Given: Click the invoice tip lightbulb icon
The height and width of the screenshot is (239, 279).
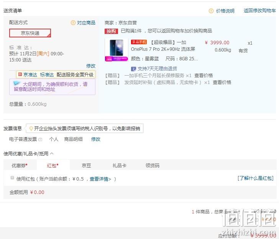Looking at the screenshot, I should [31, 128].
